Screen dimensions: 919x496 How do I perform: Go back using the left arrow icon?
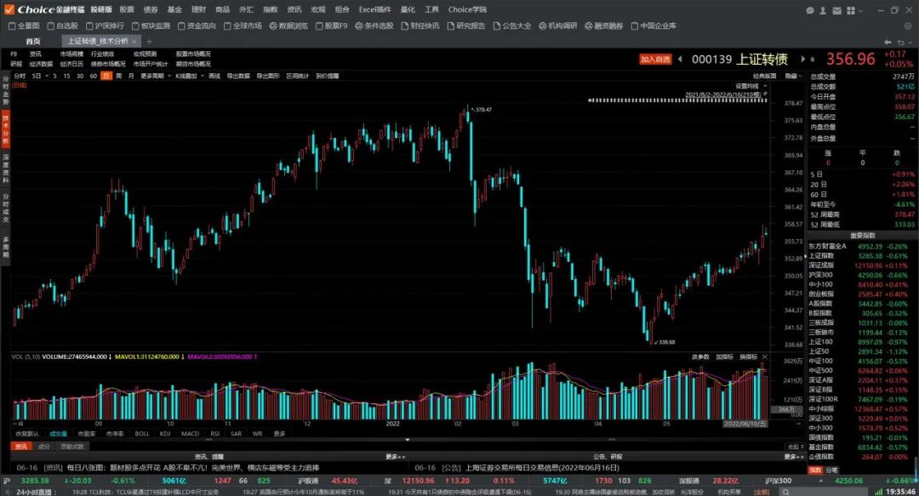coord(888,41)
